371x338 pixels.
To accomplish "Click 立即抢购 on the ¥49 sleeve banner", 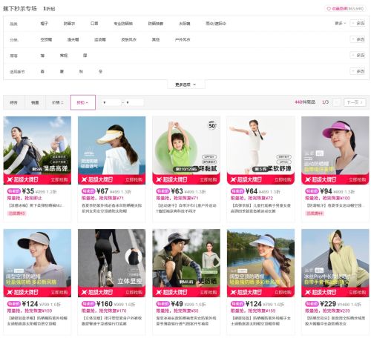I will tap(208, 292).
